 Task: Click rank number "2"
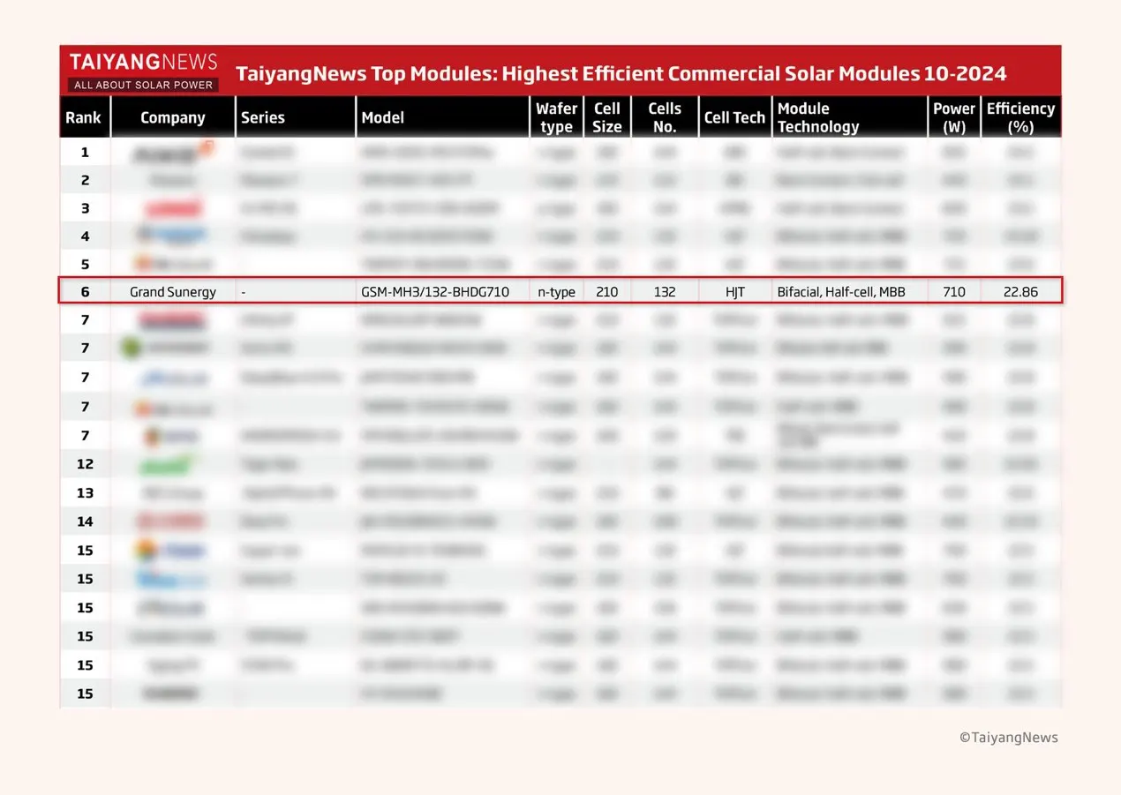[85, 180]
